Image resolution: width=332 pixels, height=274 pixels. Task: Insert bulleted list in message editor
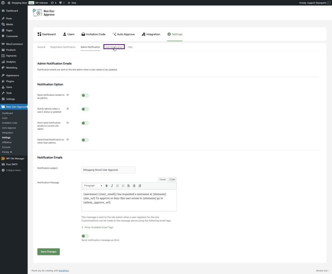coord(117,186)
